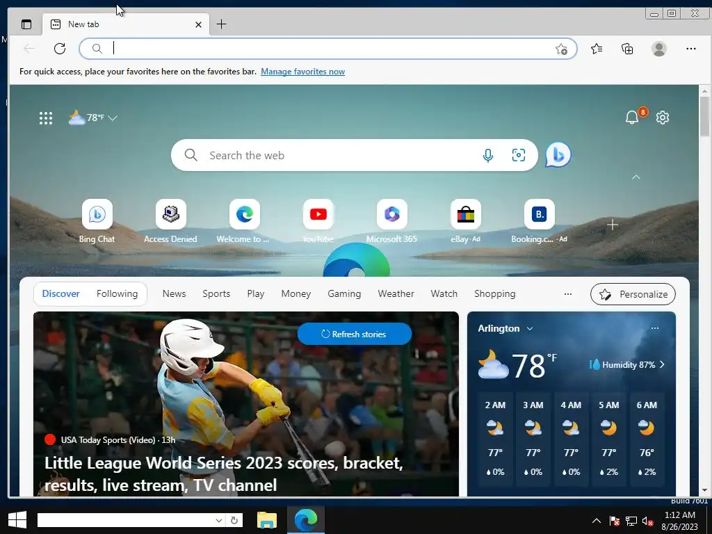Open the Sports feed tab
The image size is (712, 534).
click(x=216, y=294)
